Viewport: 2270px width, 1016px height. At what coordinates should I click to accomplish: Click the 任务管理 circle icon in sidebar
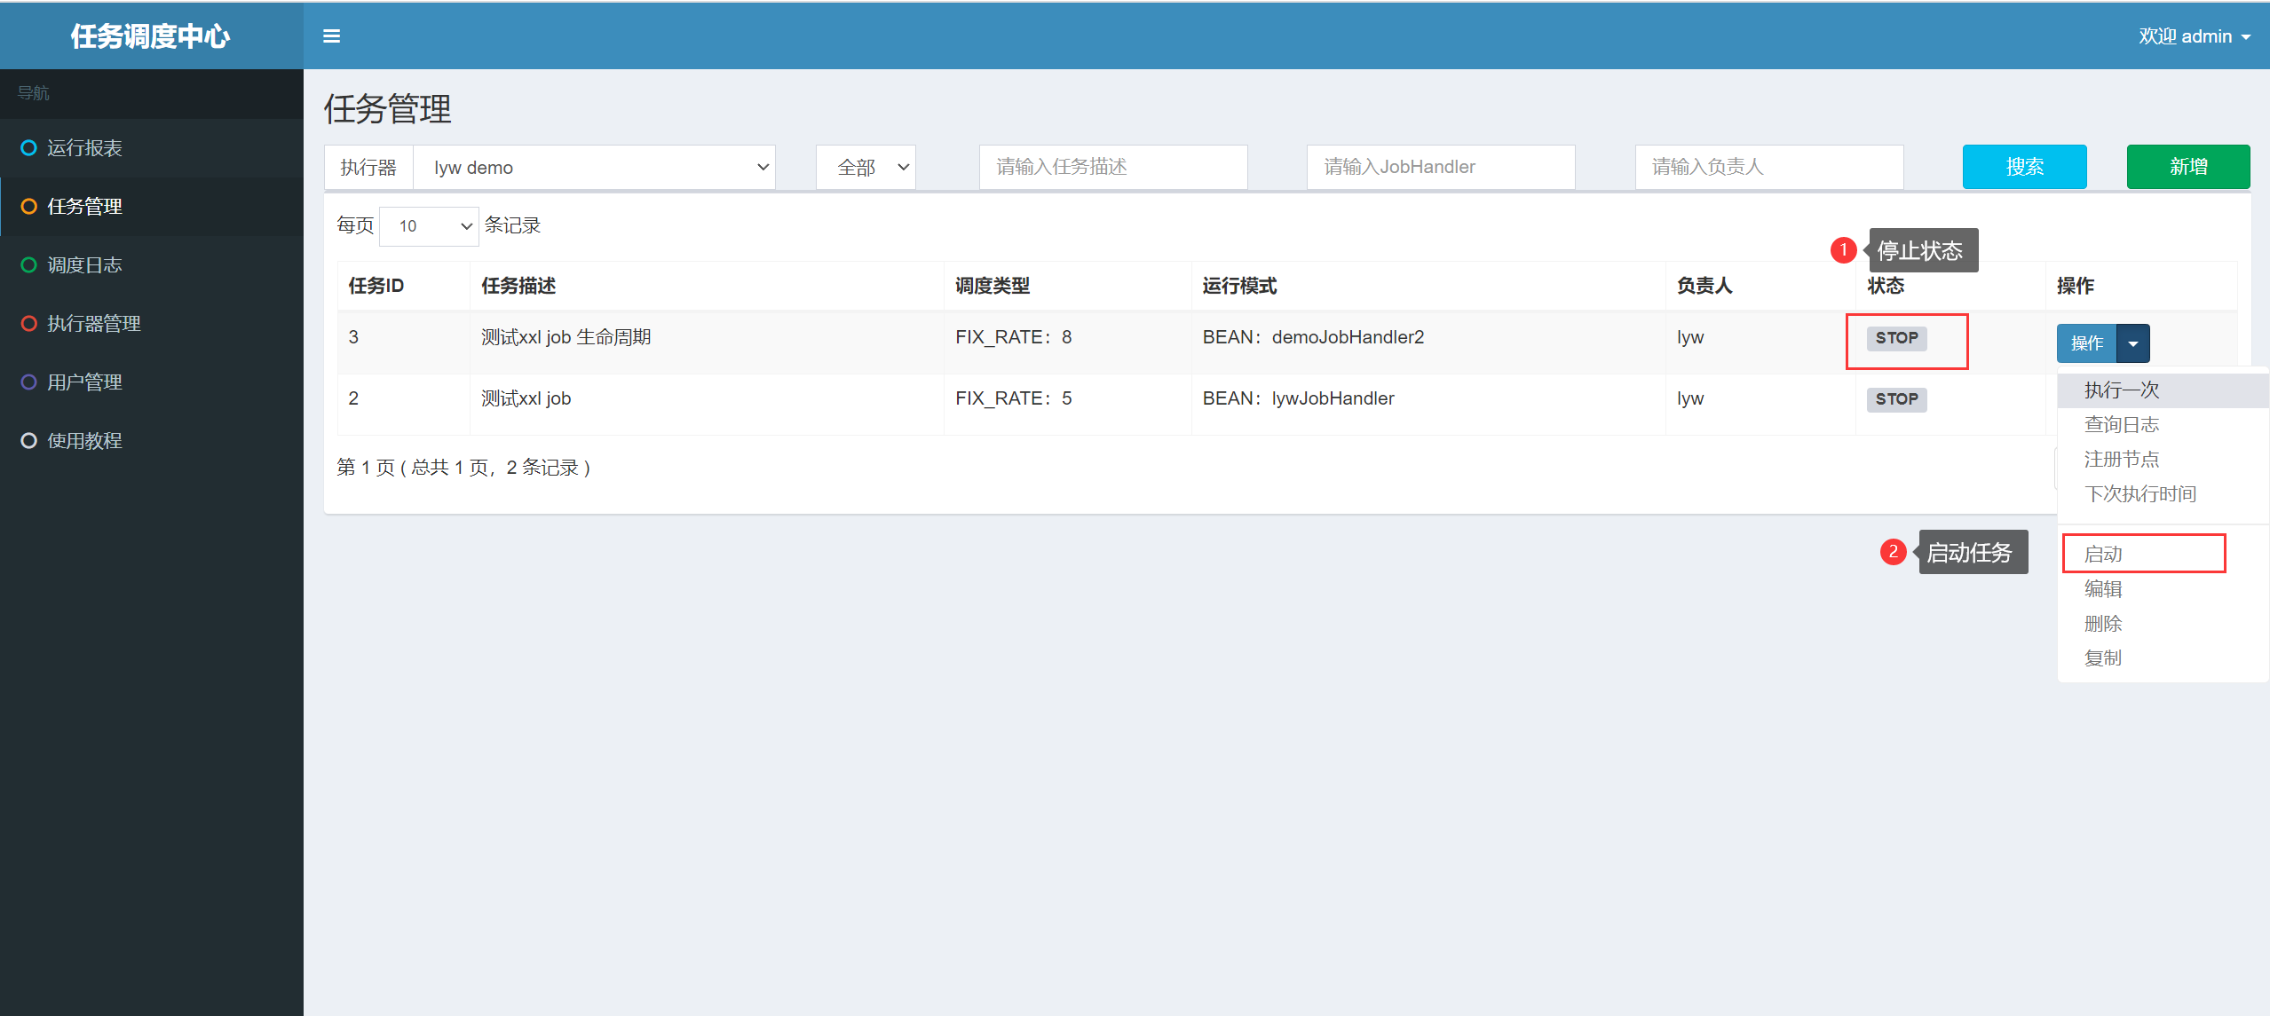(28, 207)
